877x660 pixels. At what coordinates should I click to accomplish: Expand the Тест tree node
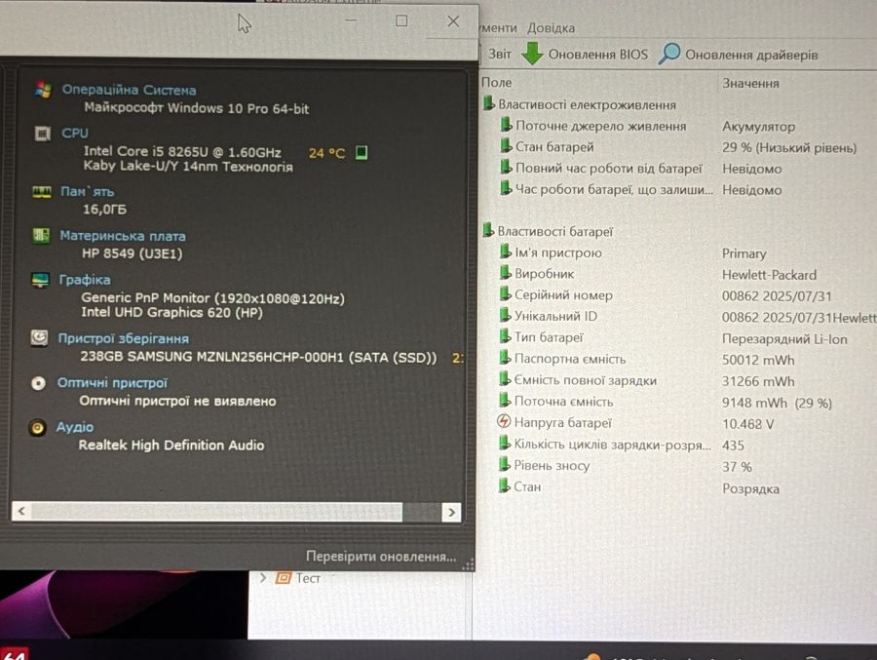(263, 577)
